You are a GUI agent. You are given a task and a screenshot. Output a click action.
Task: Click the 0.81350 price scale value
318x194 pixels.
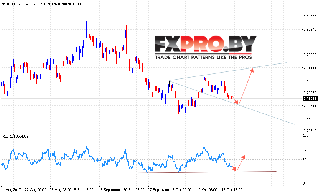click(310, 17)
